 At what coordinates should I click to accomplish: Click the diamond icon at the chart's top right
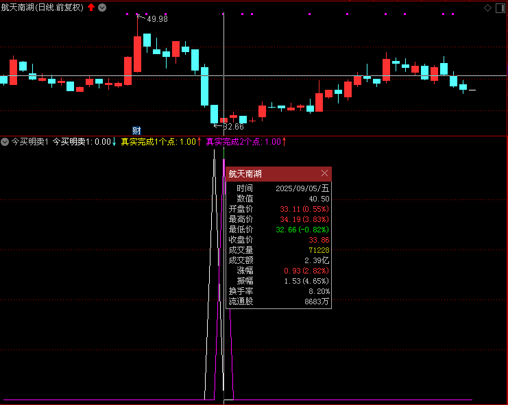(487, 8)
